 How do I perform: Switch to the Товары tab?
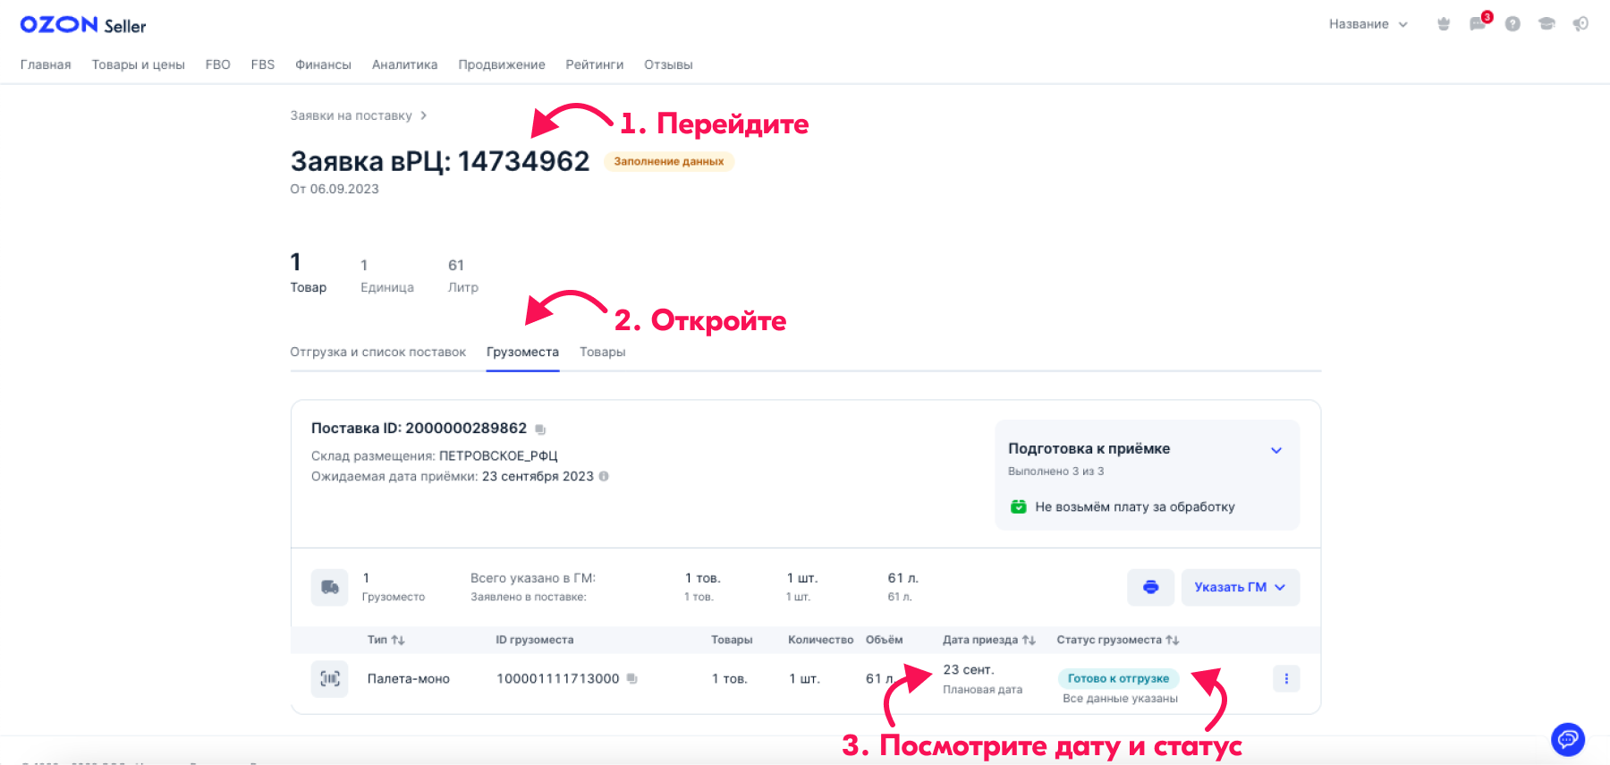pyautogui.click(x=602, y=352)
